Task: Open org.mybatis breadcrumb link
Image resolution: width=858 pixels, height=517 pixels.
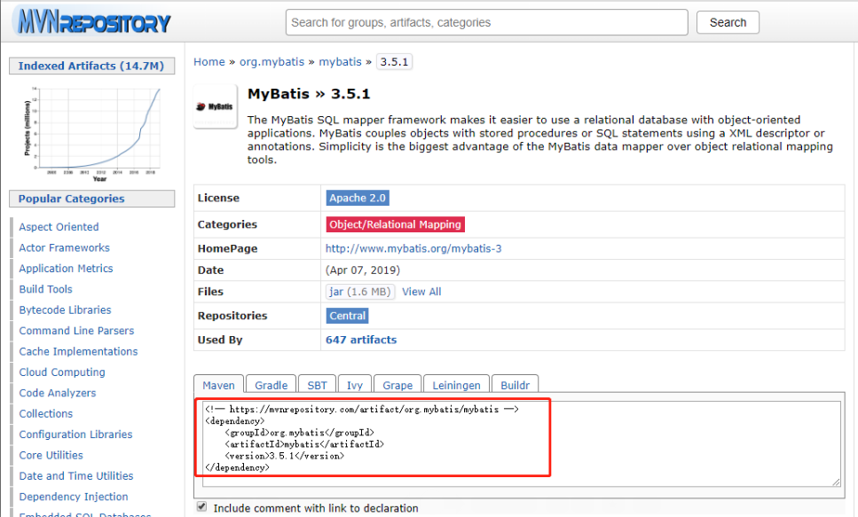Action: [x=272, y=62]
